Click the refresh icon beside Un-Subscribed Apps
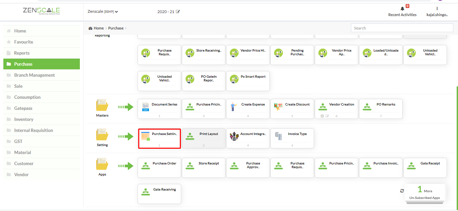 coord(402,191)
